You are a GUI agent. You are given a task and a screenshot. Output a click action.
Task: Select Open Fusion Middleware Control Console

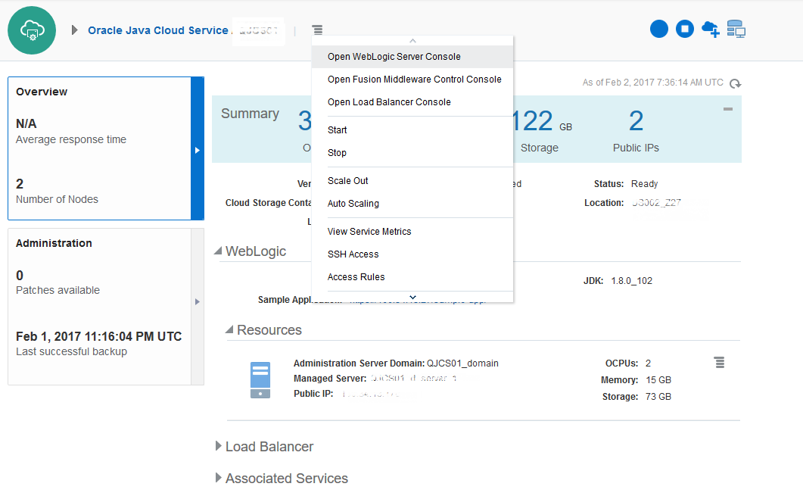coord(412,80)
